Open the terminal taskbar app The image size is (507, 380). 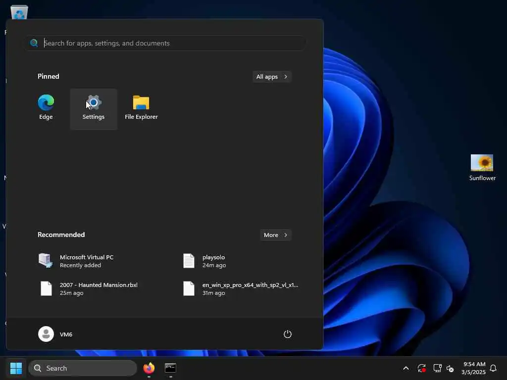coord(170,368)
